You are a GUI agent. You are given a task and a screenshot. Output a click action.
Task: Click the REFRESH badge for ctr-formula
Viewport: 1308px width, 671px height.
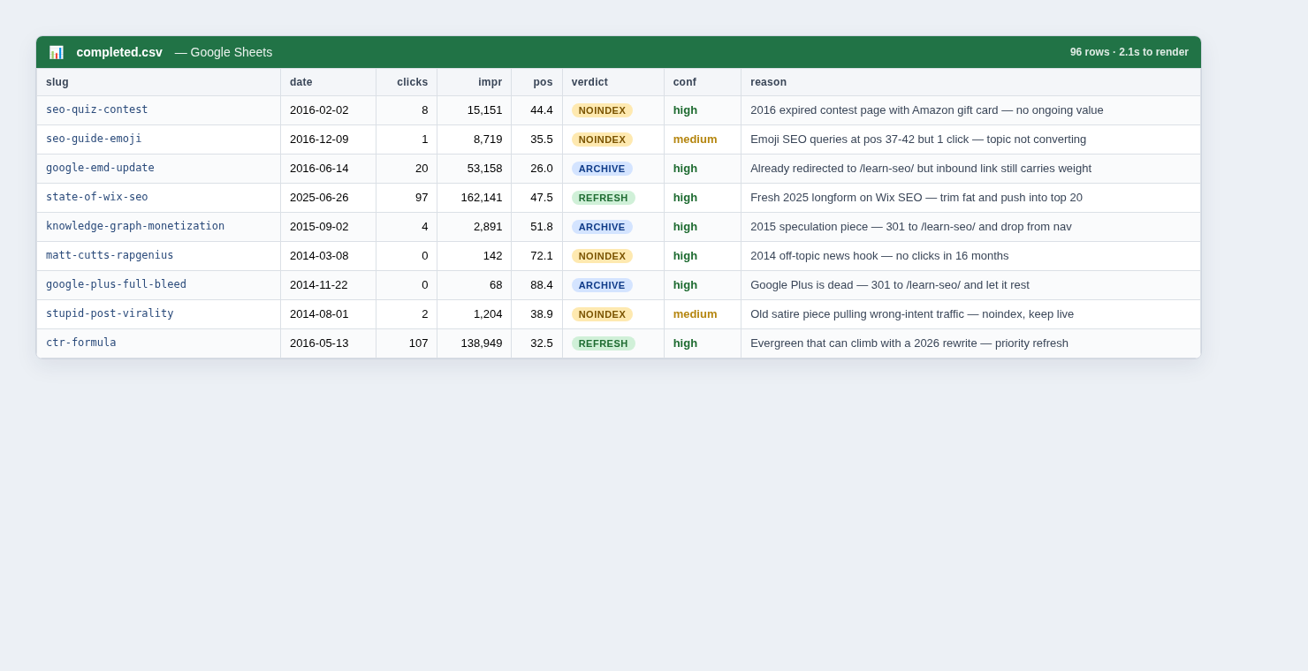coord(604,343)
